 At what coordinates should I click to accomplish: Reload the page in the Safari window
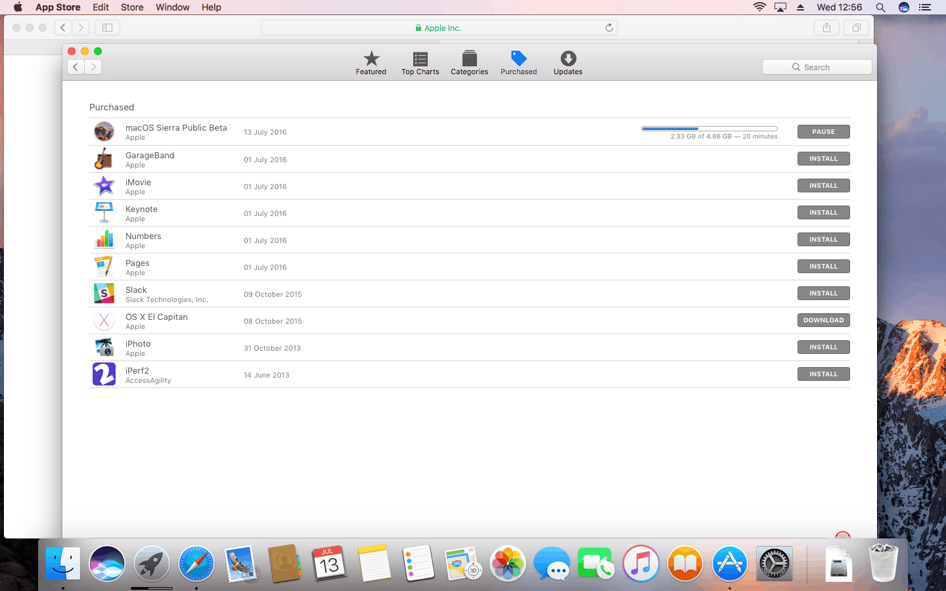(x=609, y=28)
